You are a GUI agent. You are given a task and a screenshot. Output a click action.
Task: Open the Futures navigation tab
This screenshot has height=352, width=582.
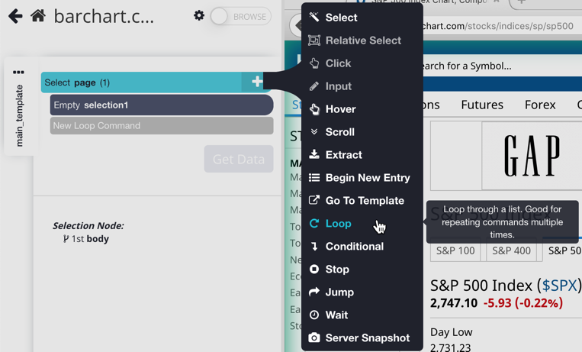[482, 105]
